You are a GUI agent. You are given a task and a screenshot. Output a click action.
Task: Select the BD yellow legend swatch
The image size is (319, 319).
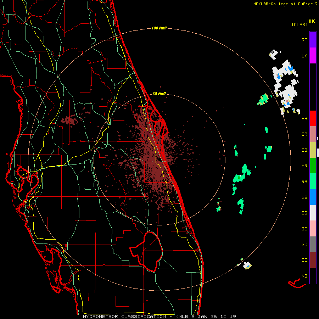pos(313,150)
